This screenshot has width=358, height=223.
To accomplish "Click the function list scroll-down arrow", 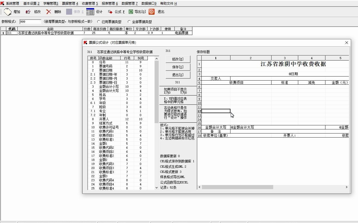I will pos(156,187).
